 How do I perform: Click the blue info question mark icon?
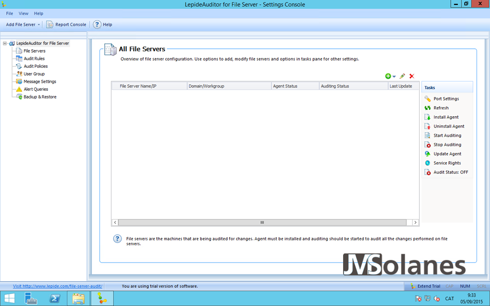pyautogui.click(x=117, y=239)
